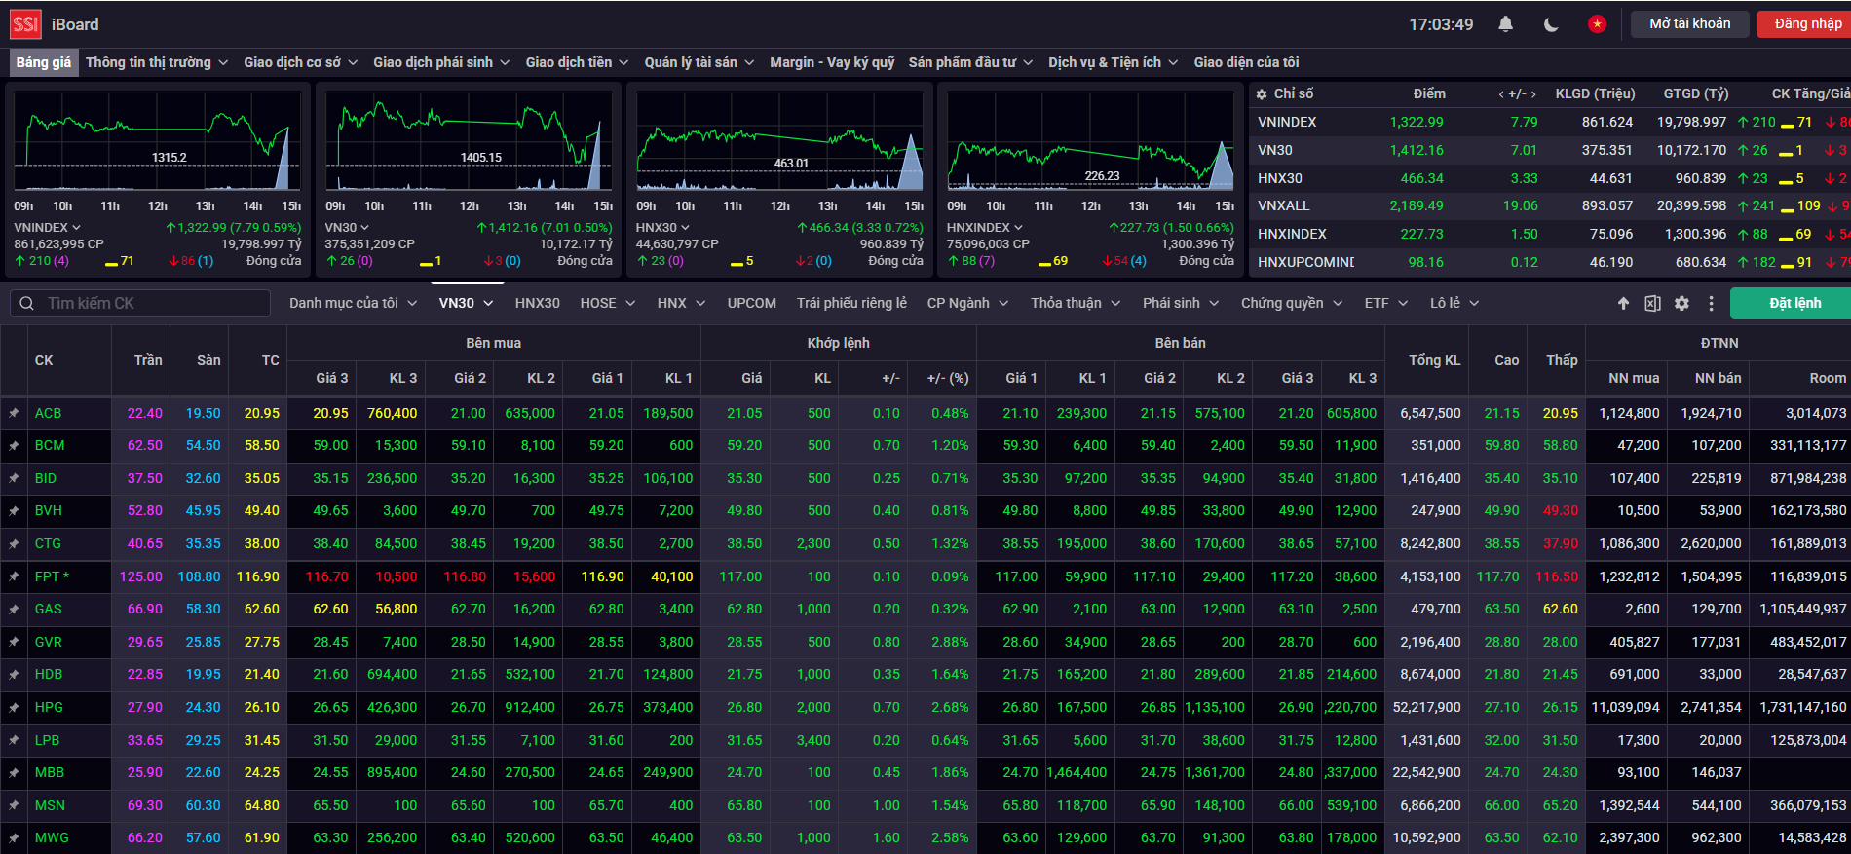Open the VNINDEX intraday chart
This screenshot has width=1851, height=854.
tap(157, 141)
